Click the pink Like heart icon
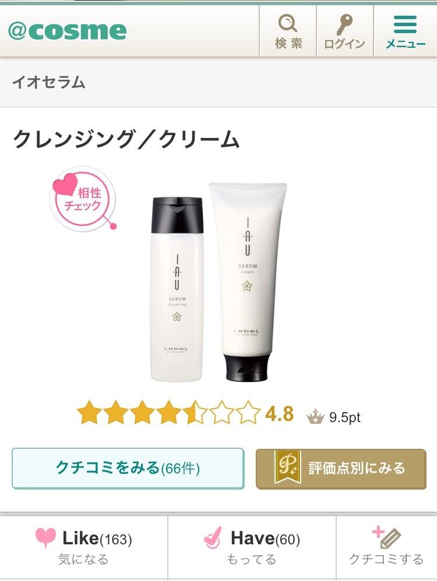The width and height of the screenshot is (437, 581). pyautogui.click(x=45, y=538)
